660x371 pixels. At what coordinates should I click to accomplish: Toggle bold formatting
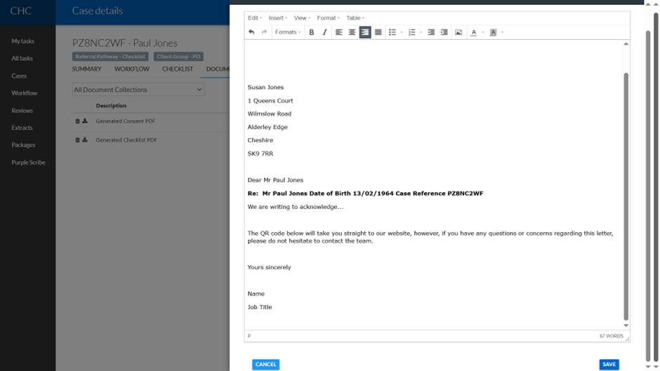coord(312,32)
